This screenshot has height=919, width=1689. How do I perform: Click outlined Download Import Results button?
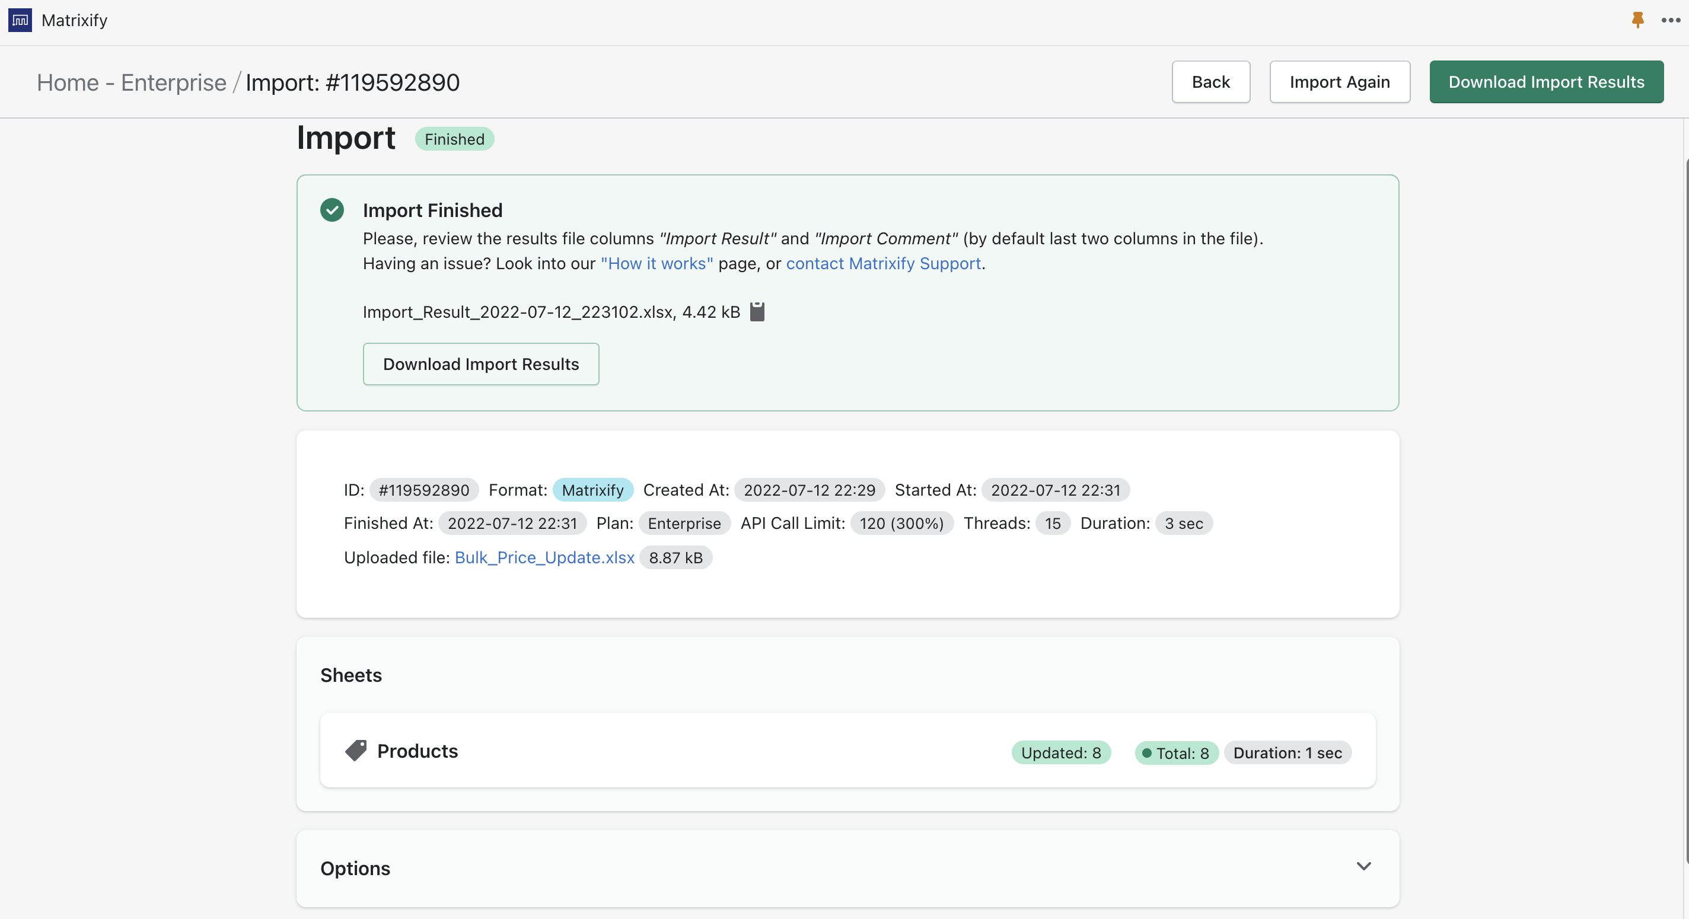480,364
